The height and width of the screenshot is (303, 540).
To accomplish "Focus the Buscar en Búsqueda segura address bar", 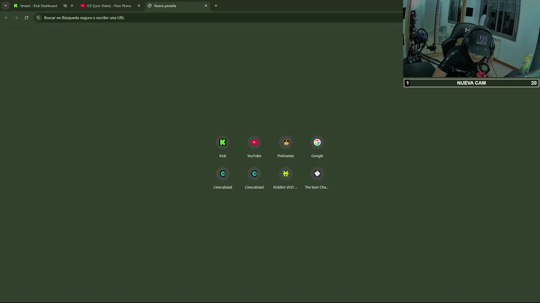I will coord(218,18).
